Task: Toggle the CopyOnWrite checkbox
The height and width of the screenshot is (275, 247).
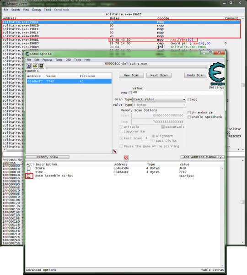Action: [121, 132]
